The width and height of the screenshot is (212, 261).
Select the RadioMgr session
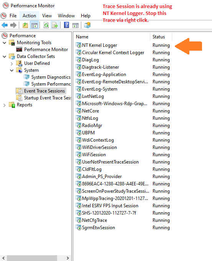(92, 126)
